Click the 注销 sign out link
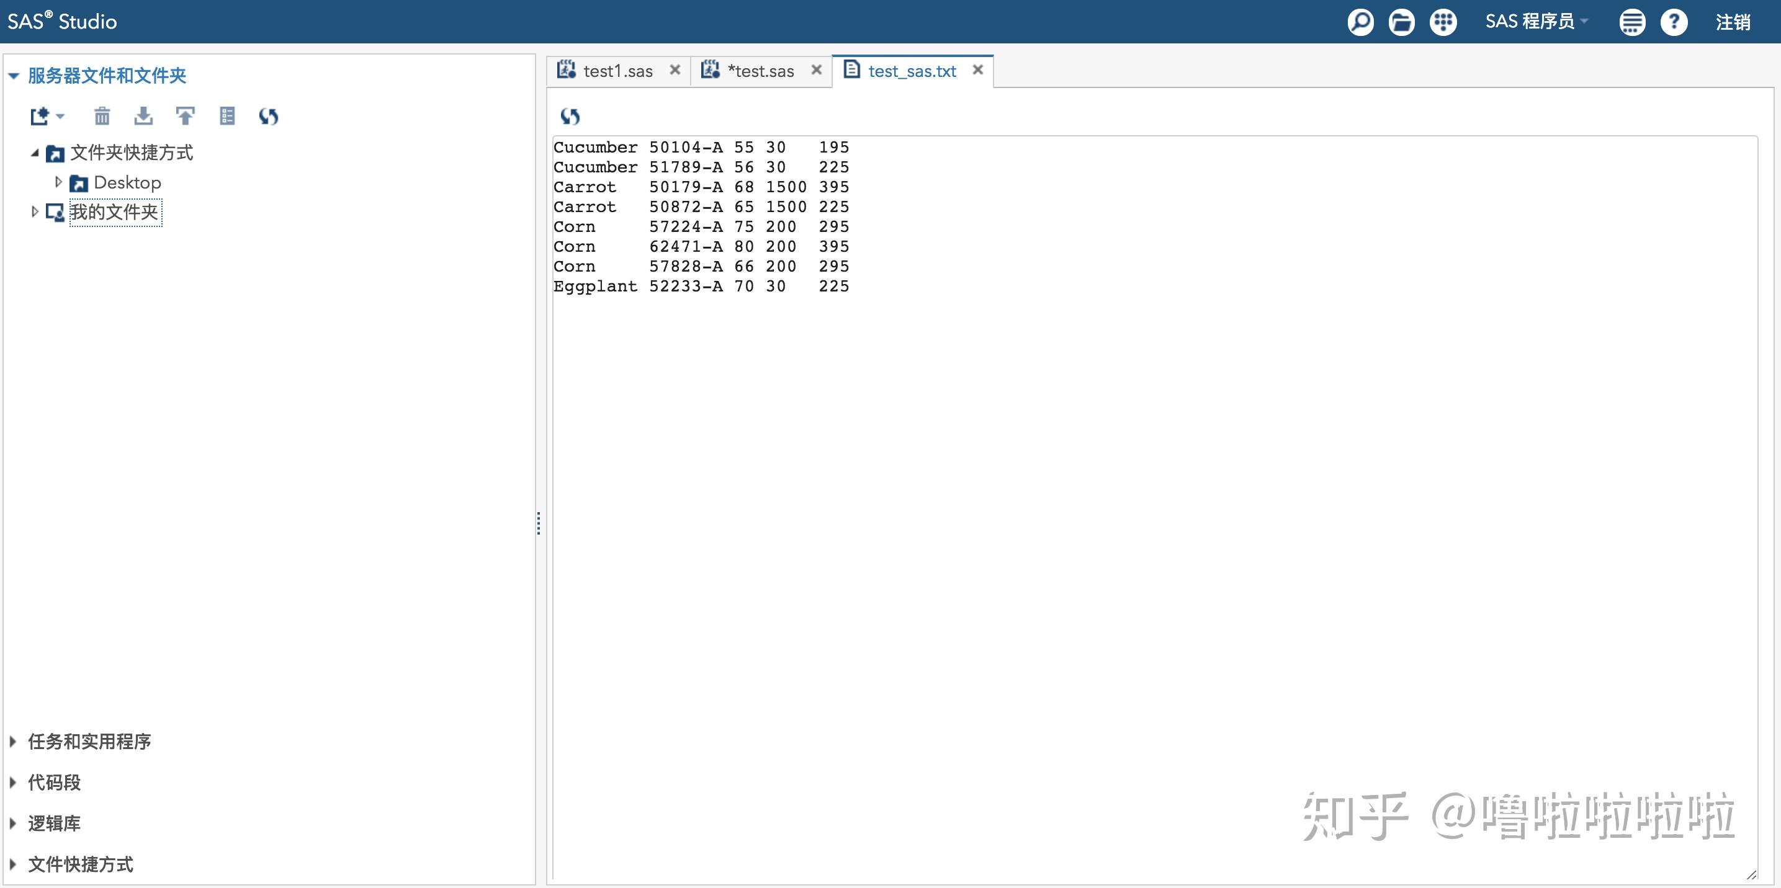This screenshot has height=888, width=1781. click(1732, 22)
